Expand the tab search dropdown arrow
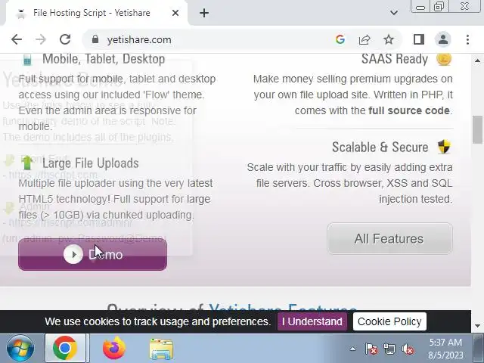The height and width of the screenshot is (363, 484). [x=393, y=13]
